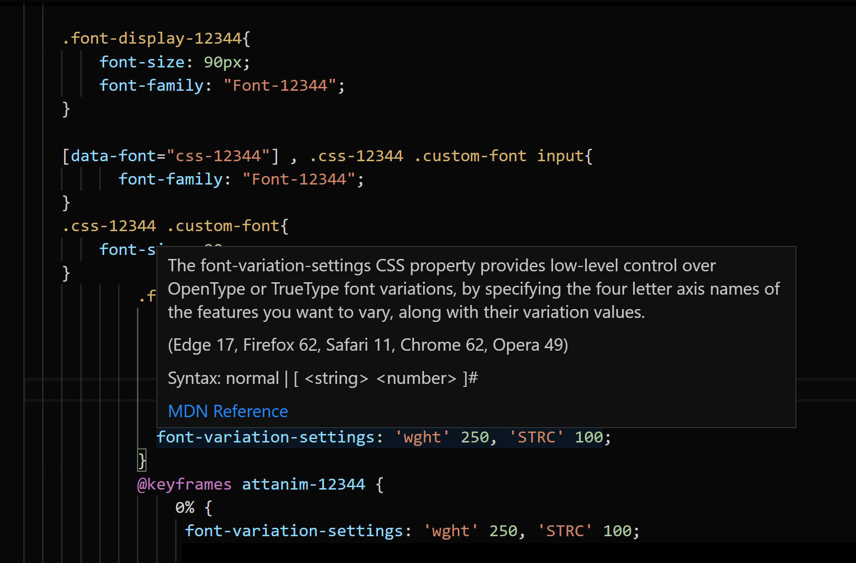The image size is (856, 563).
Task: Click the 0% keyframe selector
Action: point(185,507)
